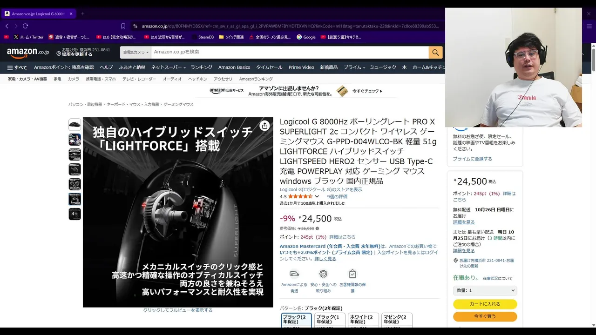
Task: Click the 安心・安全への取り組み icon
Action: [x=323, y=274]
